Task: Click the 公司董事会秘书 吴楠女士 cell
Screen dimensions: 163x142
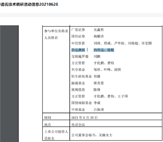Action: pos(116,134)
